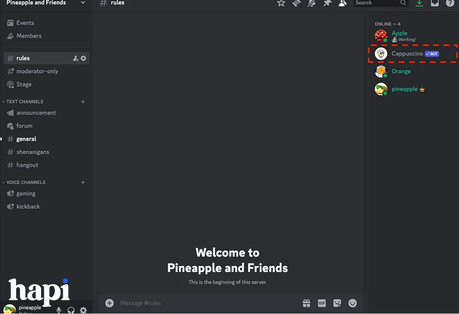459x314 pixels.
Task: Open the emoji picker
Action: 353,303
